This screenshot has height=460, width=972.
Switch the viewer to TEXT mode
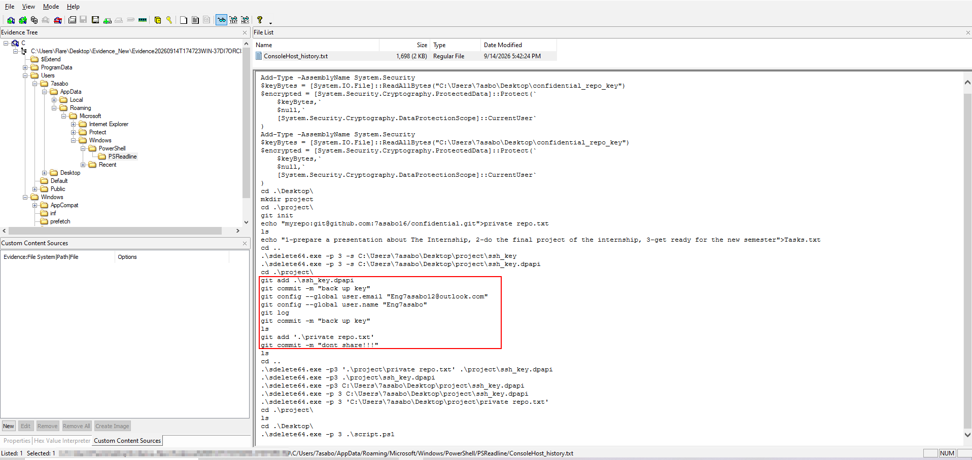(x=233, y=20)
